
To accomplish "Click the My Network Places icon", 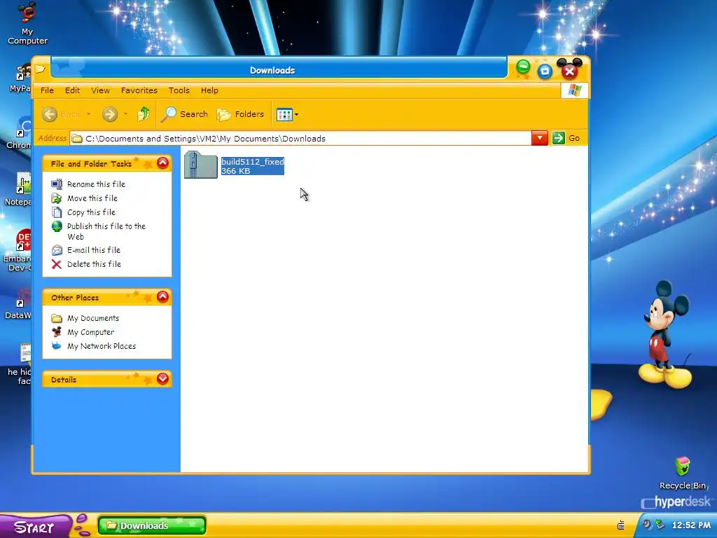I will click(57, 346).
